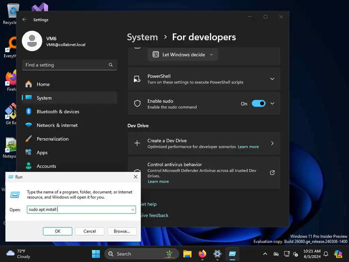Click the Network Wi-Fi icon in the sidebar
The height and width of the screenshot is (262, 349).
[29, 125]
